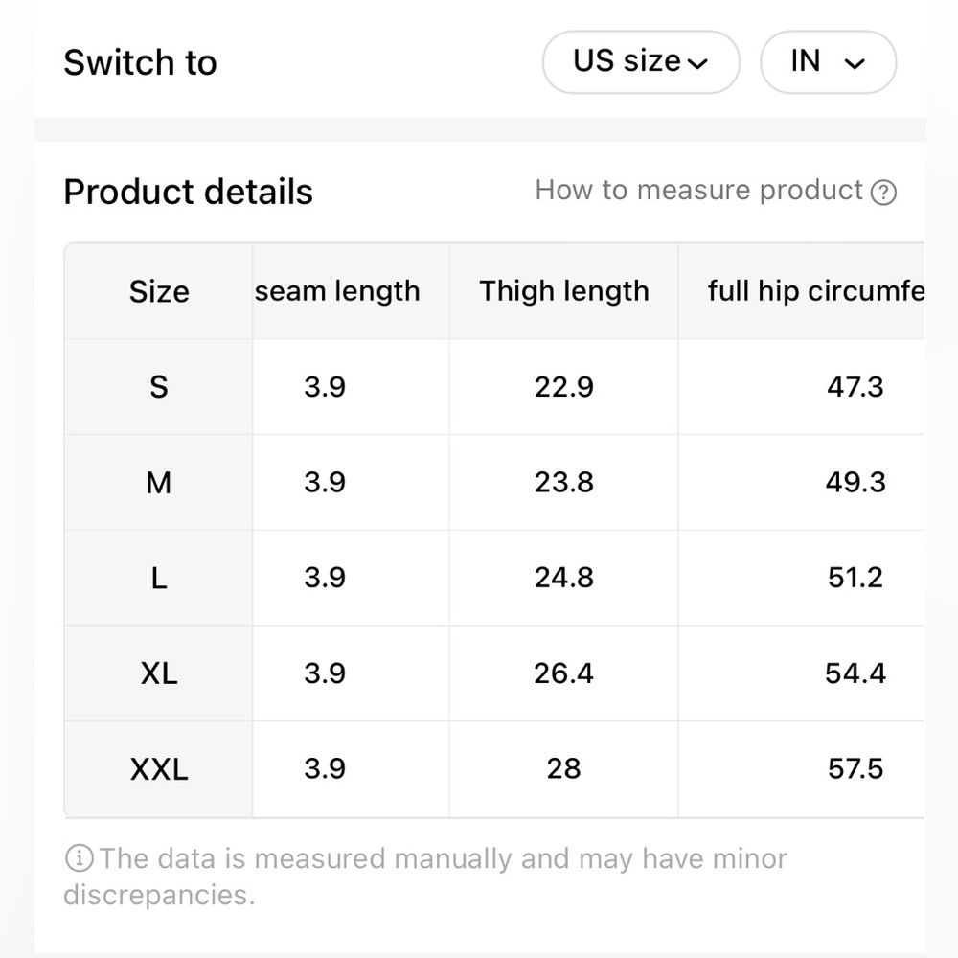Select the XL size row
The image size is (958, 958).
(159, 673)
